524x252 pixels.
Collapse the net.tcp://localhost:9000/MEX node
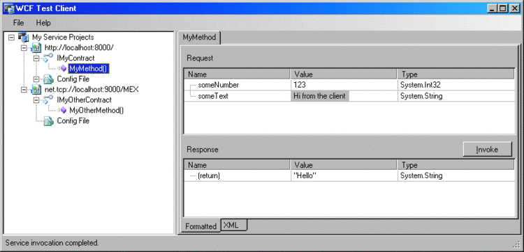point(24,90)
